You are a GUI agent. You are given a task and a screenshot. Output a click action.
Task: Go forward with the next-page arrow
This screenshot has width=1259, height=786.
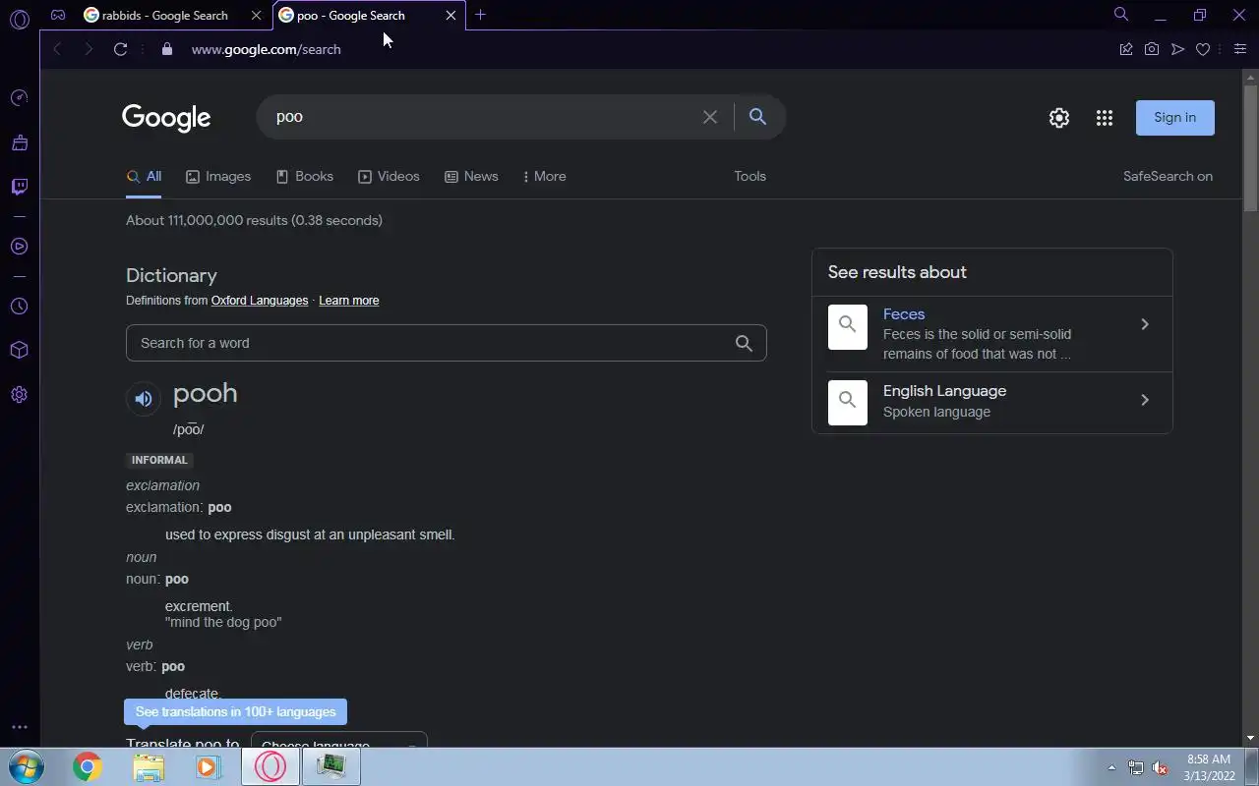click(x=89, y=49)
